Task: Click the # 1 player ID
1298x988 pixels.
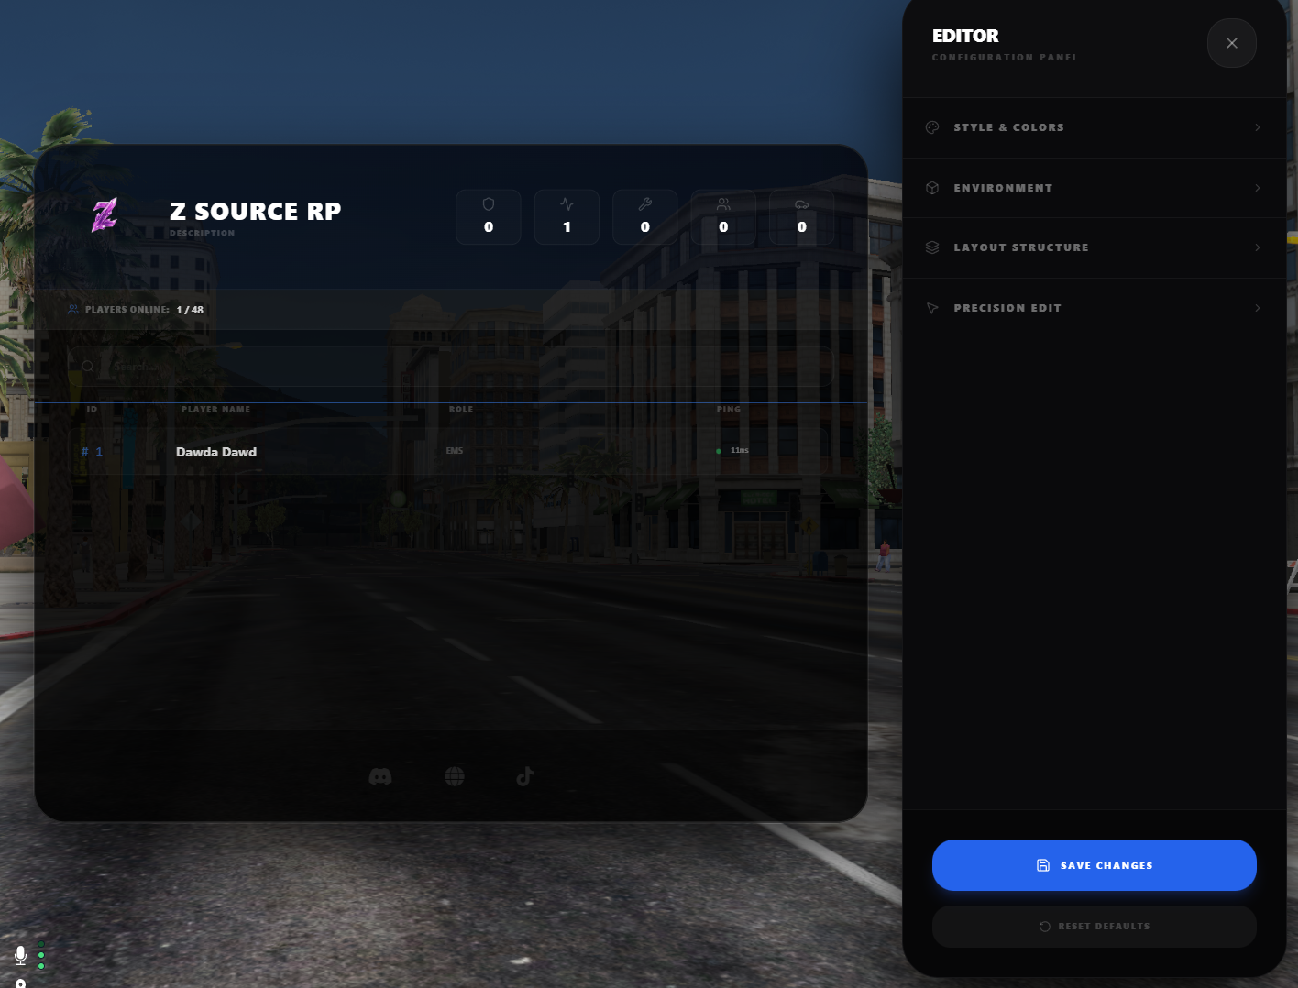Action: (92, 452)
